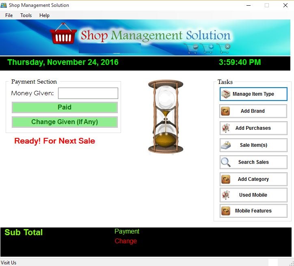The height and width of the screenshot is (266, 294).
Task: Click the cart with X icon in banner
Action: pos(223,49)
